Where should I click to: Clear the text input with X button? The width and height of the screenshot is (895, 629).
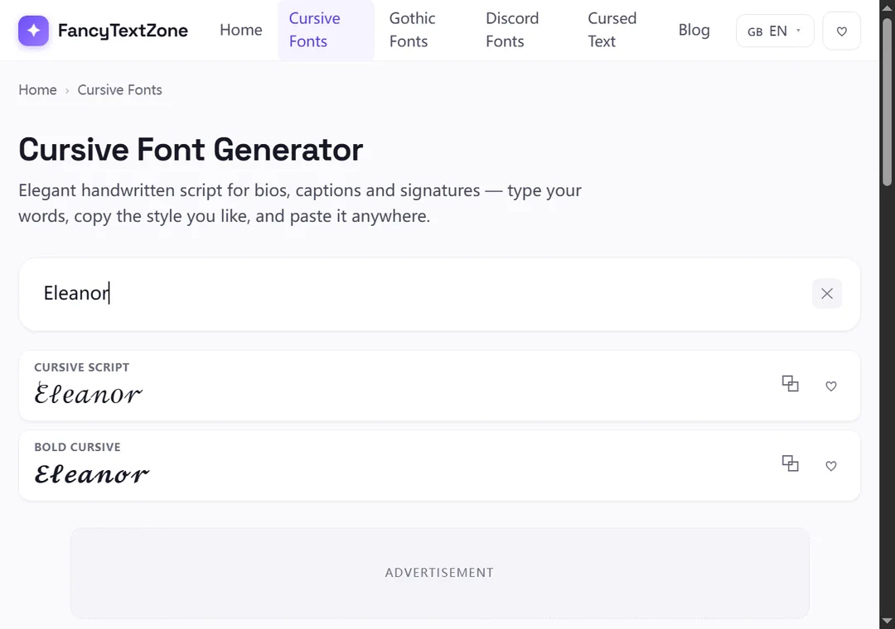[x=826, y=293]
